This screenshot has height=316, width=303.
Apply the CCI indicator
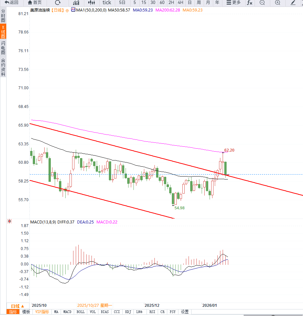pos(117,312)
